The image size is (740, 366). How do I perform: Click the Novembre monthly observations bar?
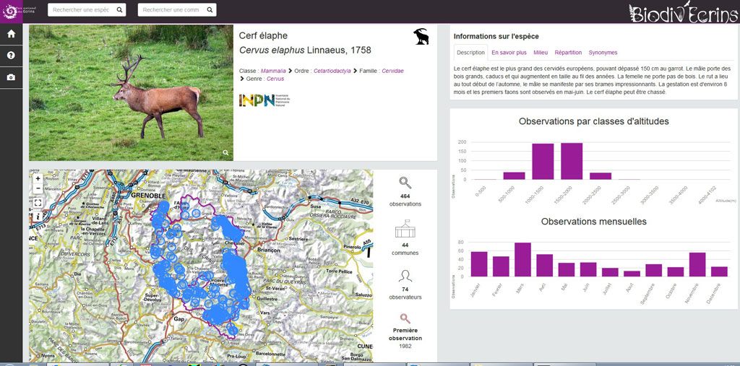[x=697, y=265]
